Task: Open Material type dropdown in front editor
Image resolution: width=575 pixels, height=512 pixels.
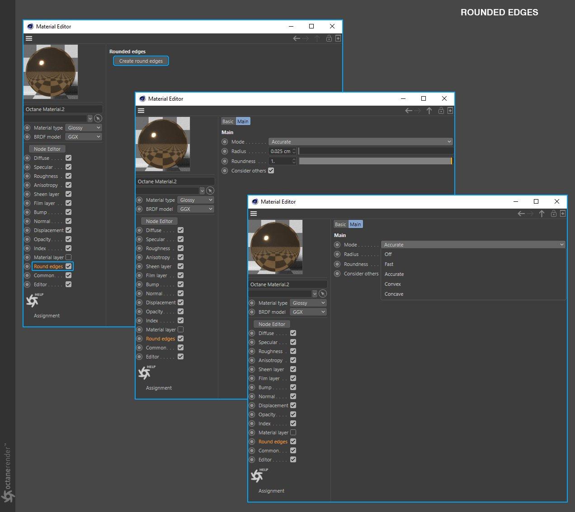Action: click(x=308, y=303)
